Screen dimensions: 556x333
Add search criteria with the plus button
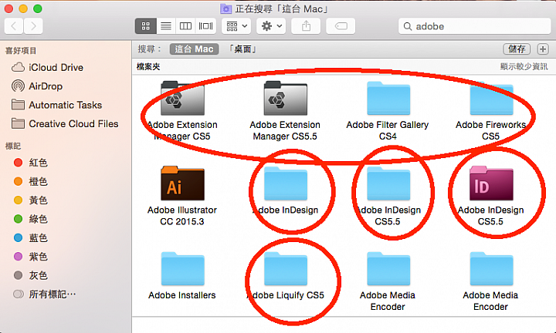click(x=543, y=49)
